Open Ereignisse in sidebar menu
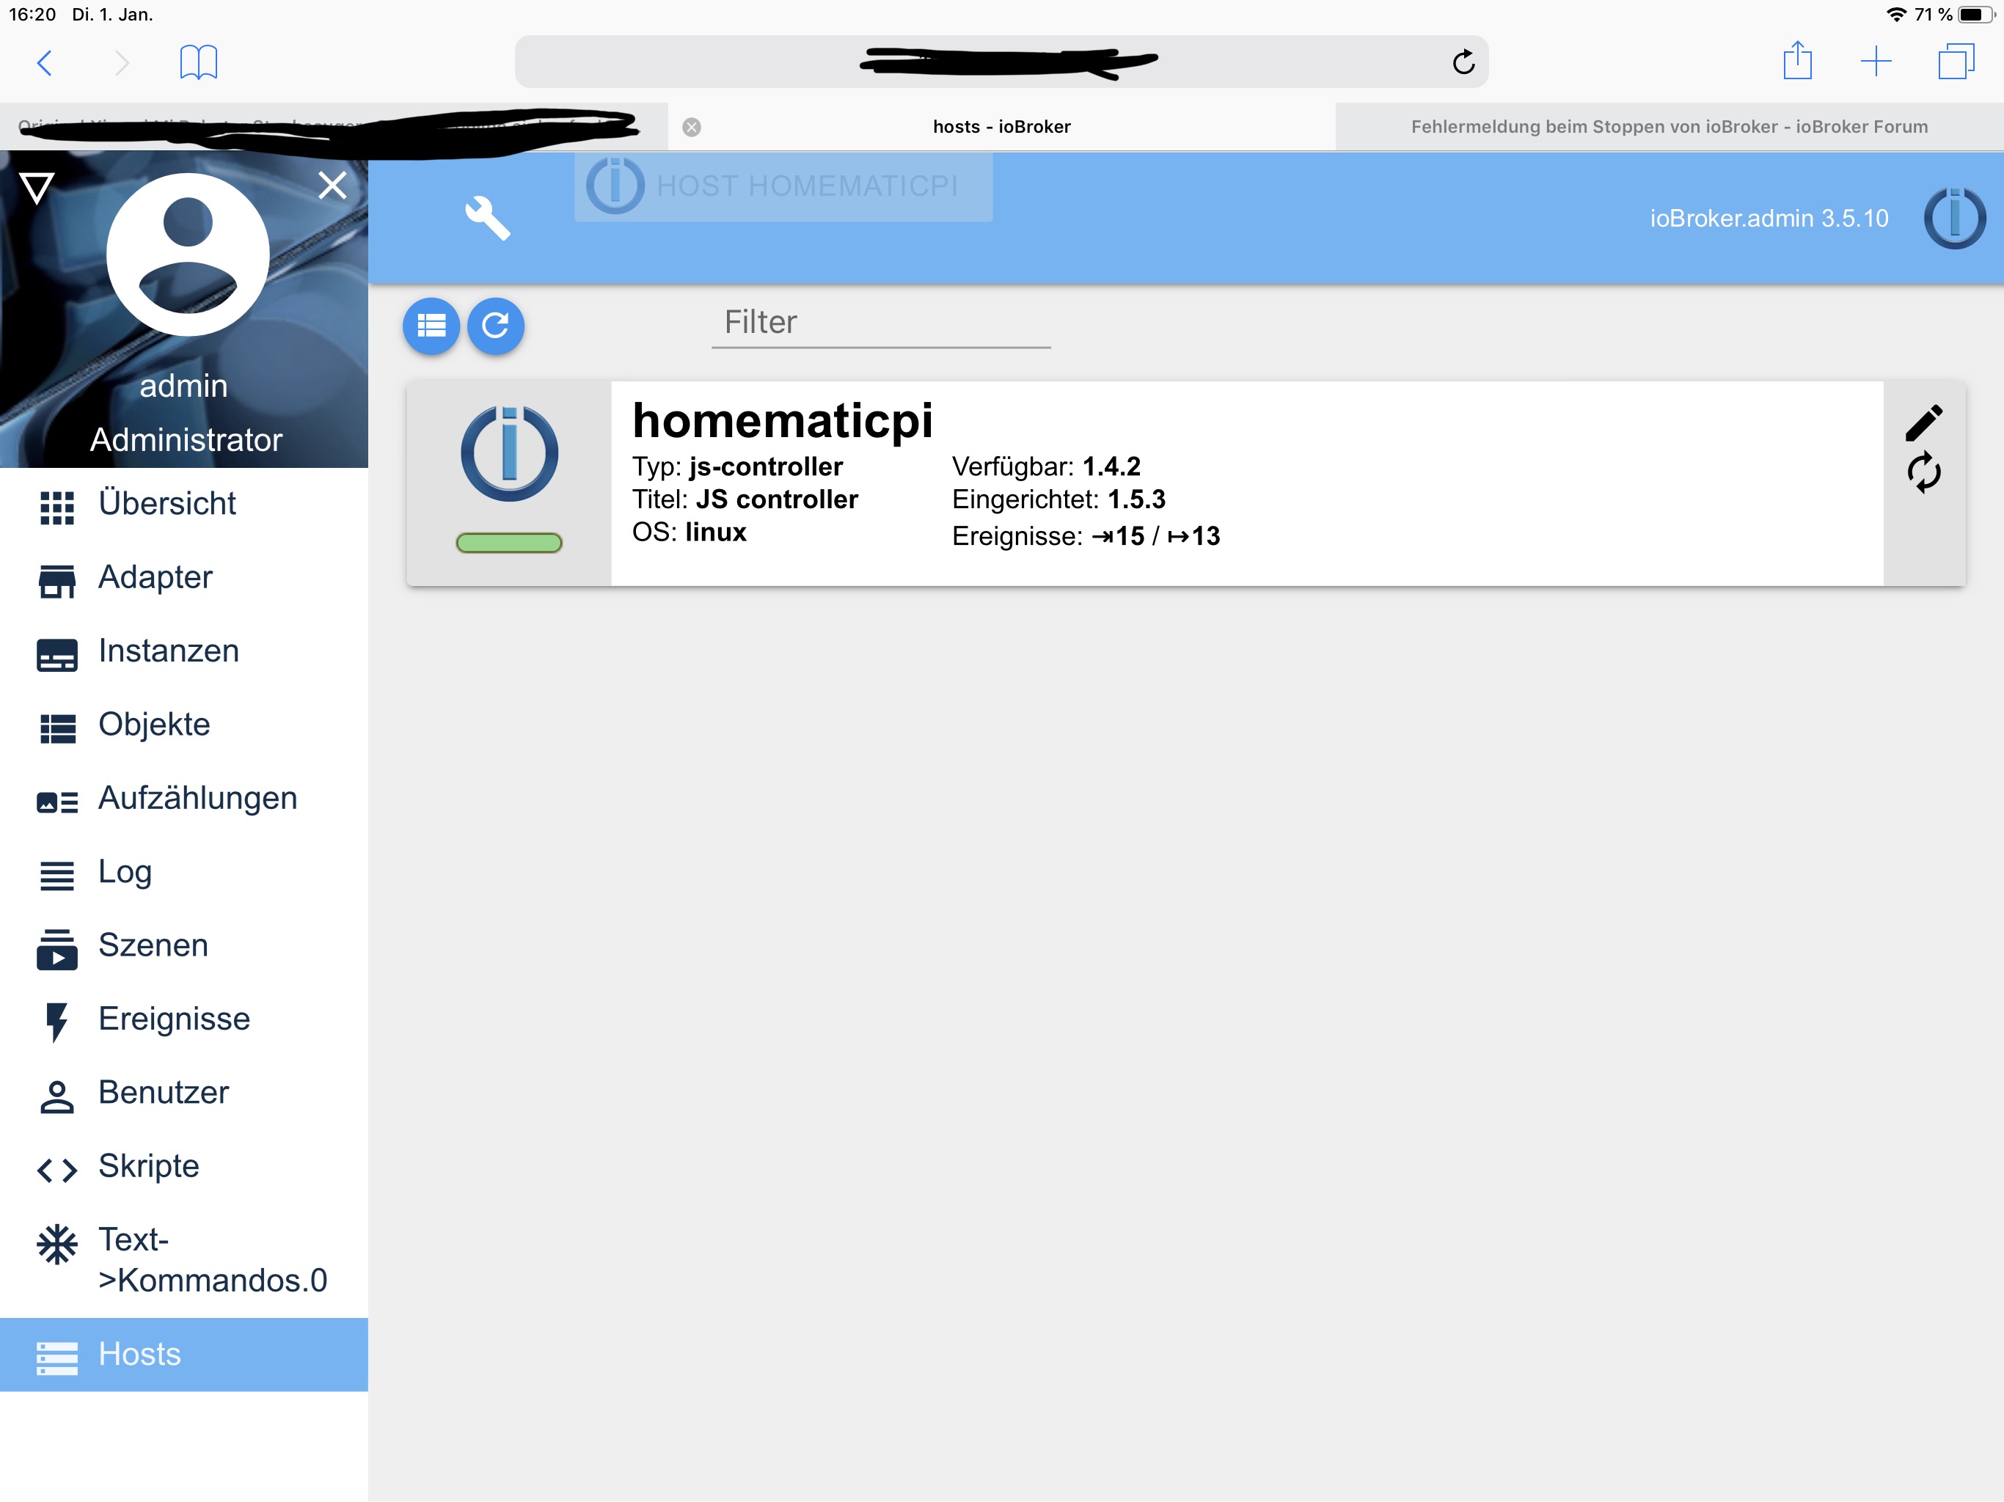The height and width of the screenshot is (1502, 2004). tap(184, 1019)
